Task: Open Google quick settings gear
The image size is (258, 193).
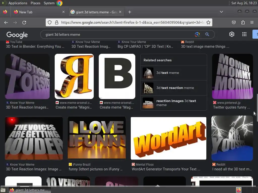Action: [232, 34]
